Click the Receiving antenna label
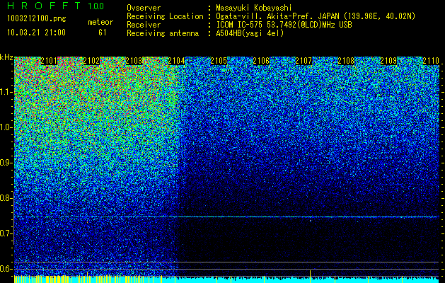The height and width of the screenshot is (283, 445). click(163, 33)
